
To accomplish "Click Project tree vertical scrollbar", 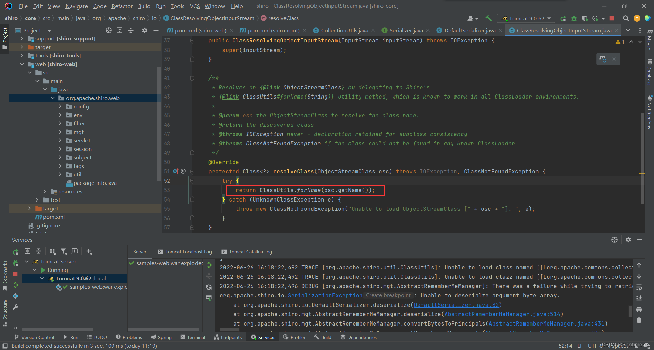I will pyautogui.click(x=159, y=124).
